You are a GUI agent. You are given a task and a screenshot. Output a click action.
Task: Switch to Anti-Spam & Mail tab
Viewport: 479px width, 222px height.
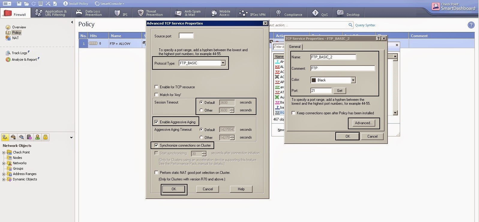click(188, 13)
